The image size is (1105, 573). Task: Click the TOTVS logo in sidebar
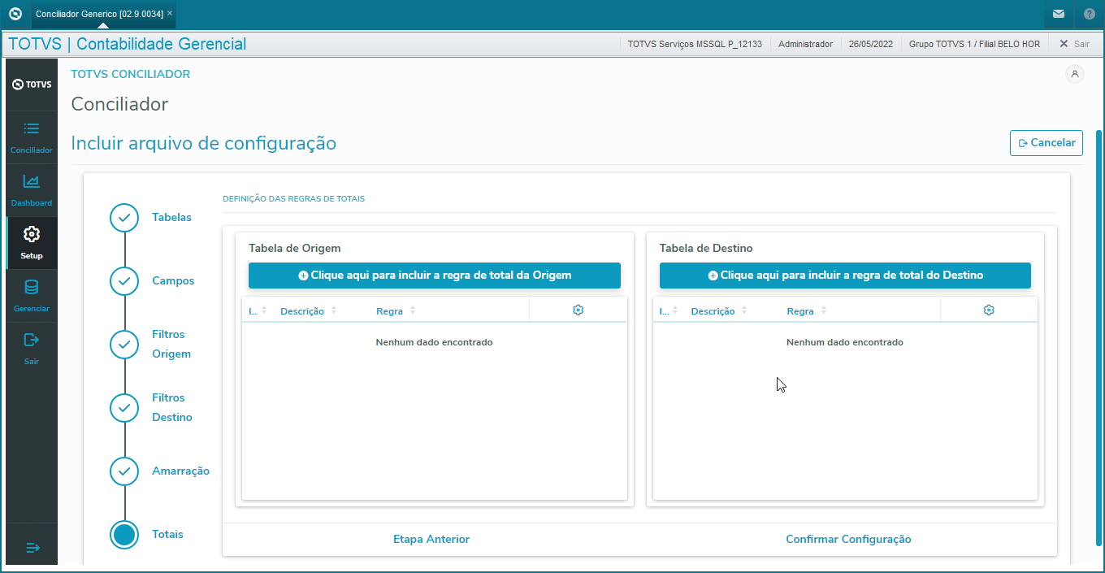[32, 85]
